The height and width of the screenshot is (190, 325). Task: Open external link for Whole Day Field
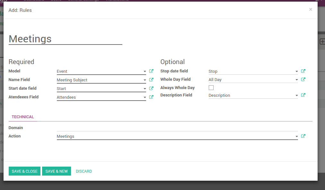[x=303, y=79]
